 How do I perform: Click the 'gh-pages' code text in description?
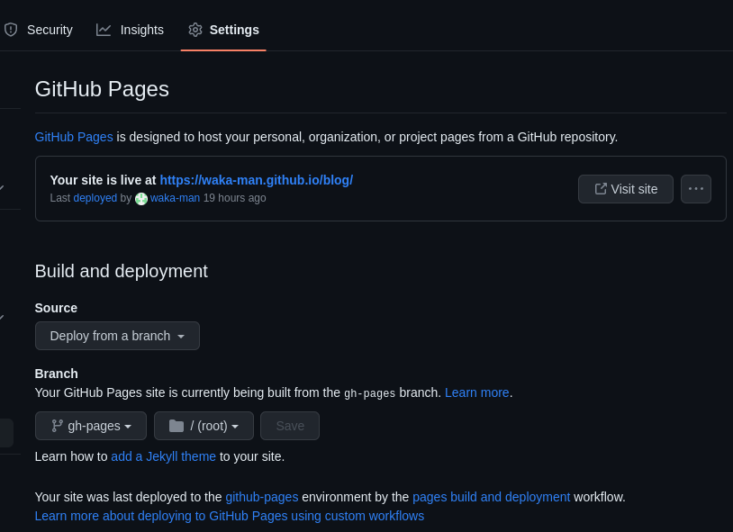(x=370, y=393)
